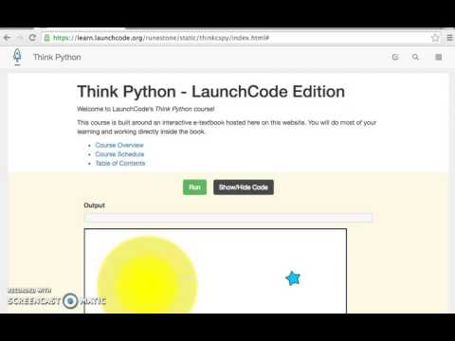Click the Think Python - LaunchCode Edition heading

(x=210, y=92)
